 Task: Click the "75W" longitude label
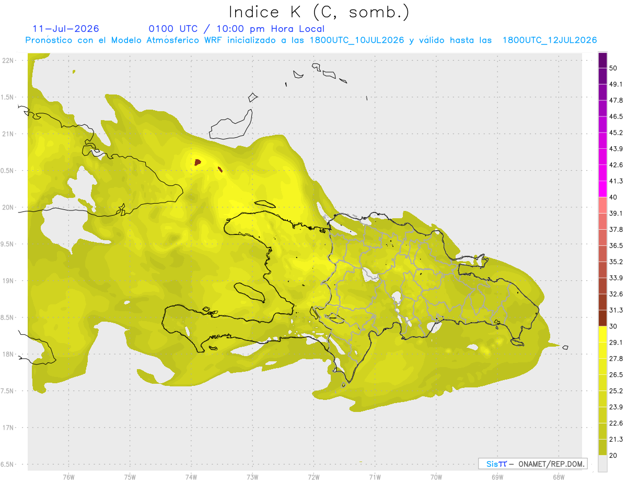(130, 477)
